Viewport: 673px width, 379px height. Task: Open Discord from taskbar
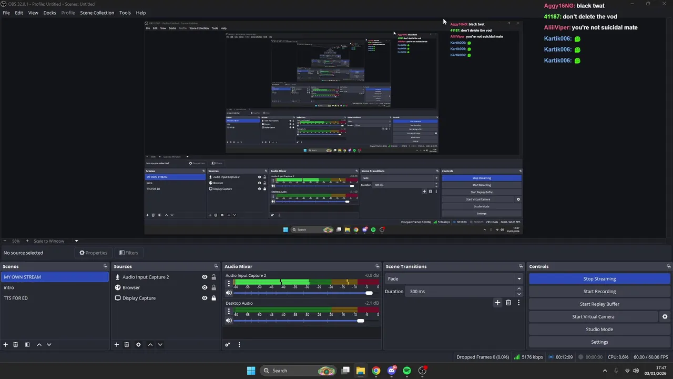pyautogui.click(x=392, y=371)
